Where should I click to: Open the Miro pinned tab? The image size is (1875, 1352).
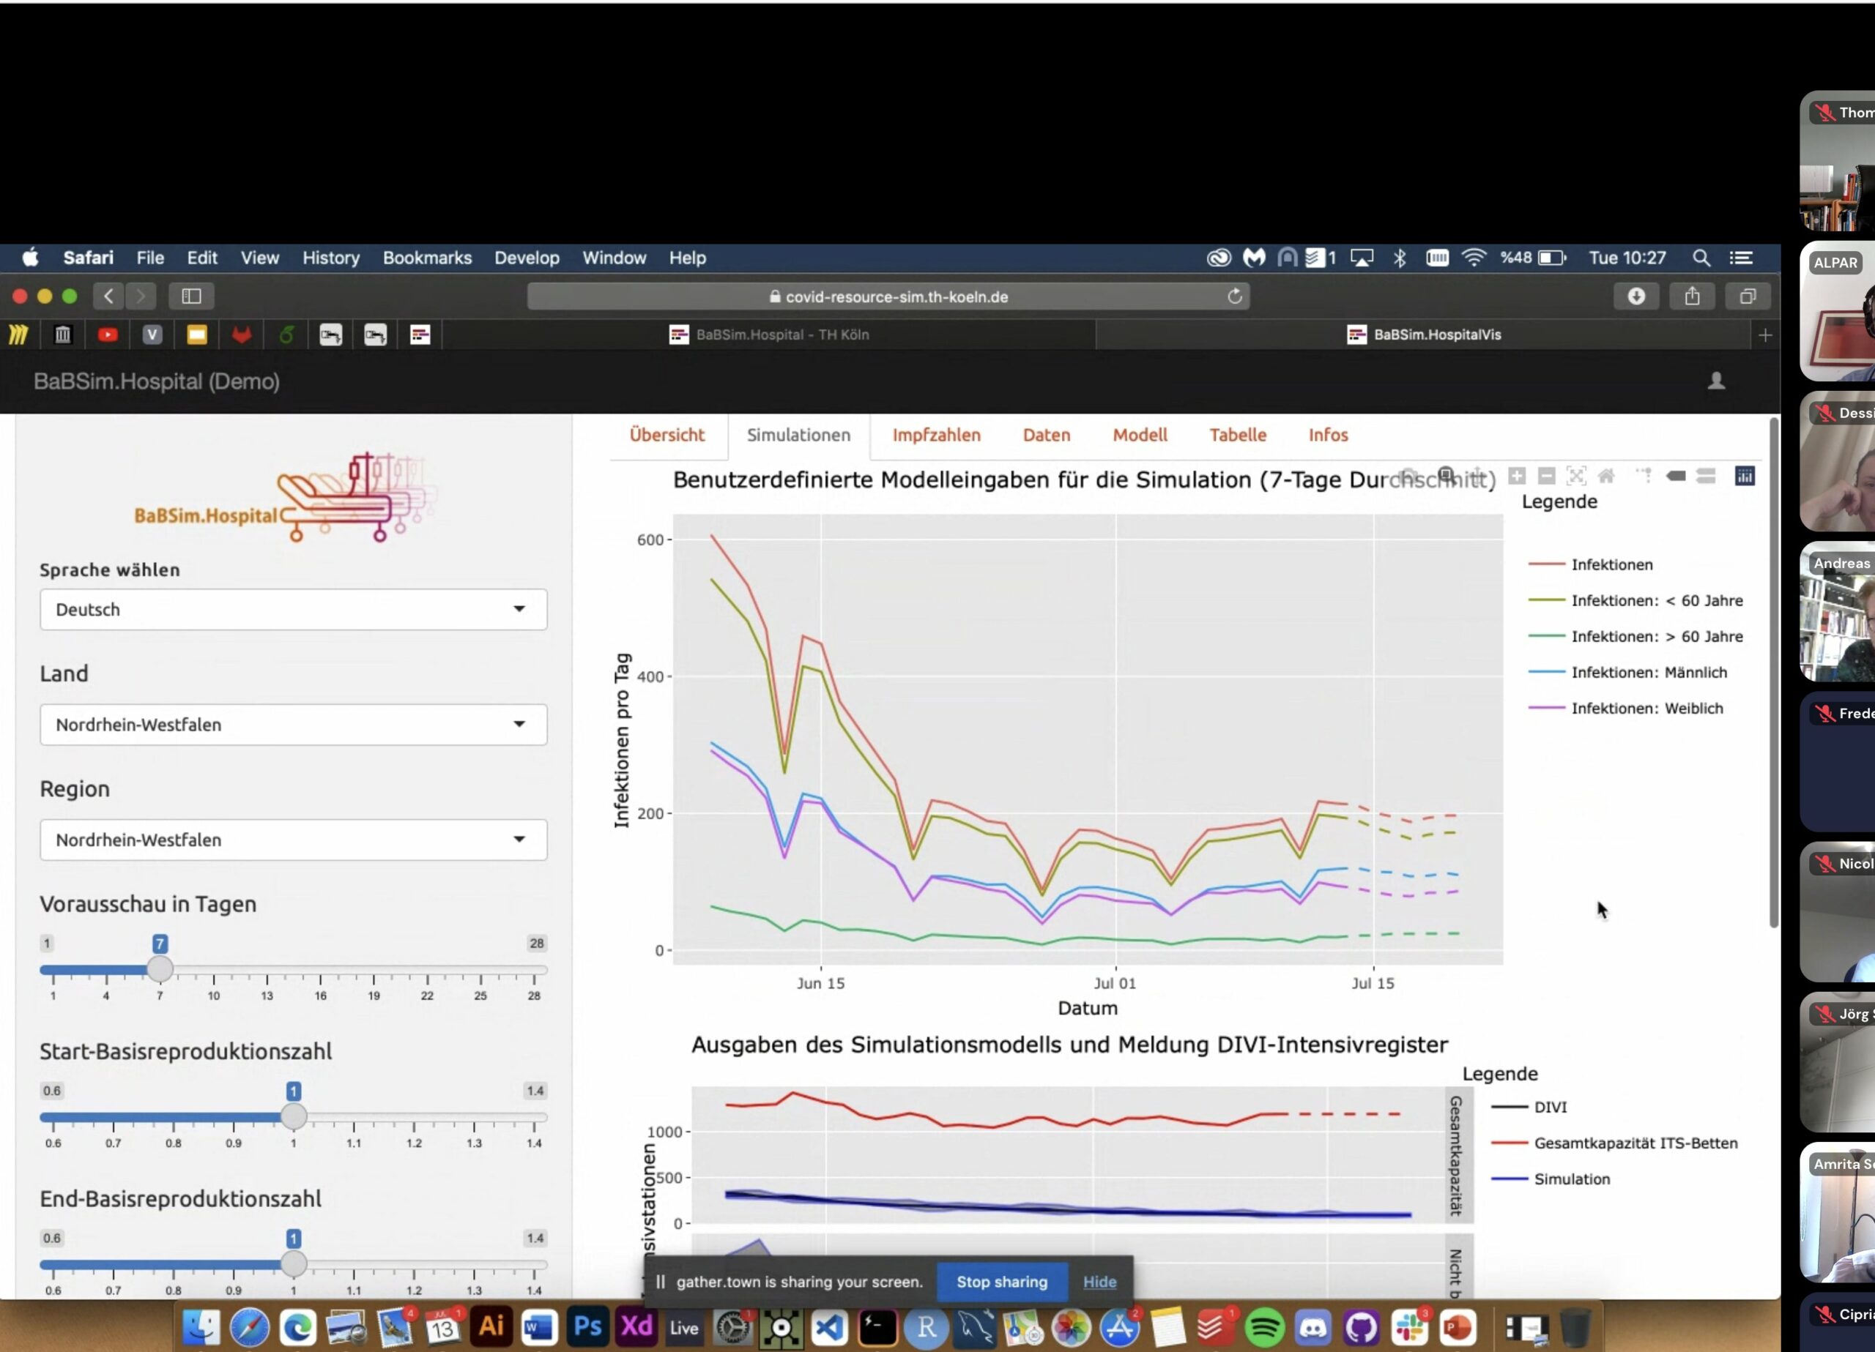point(18,335)
